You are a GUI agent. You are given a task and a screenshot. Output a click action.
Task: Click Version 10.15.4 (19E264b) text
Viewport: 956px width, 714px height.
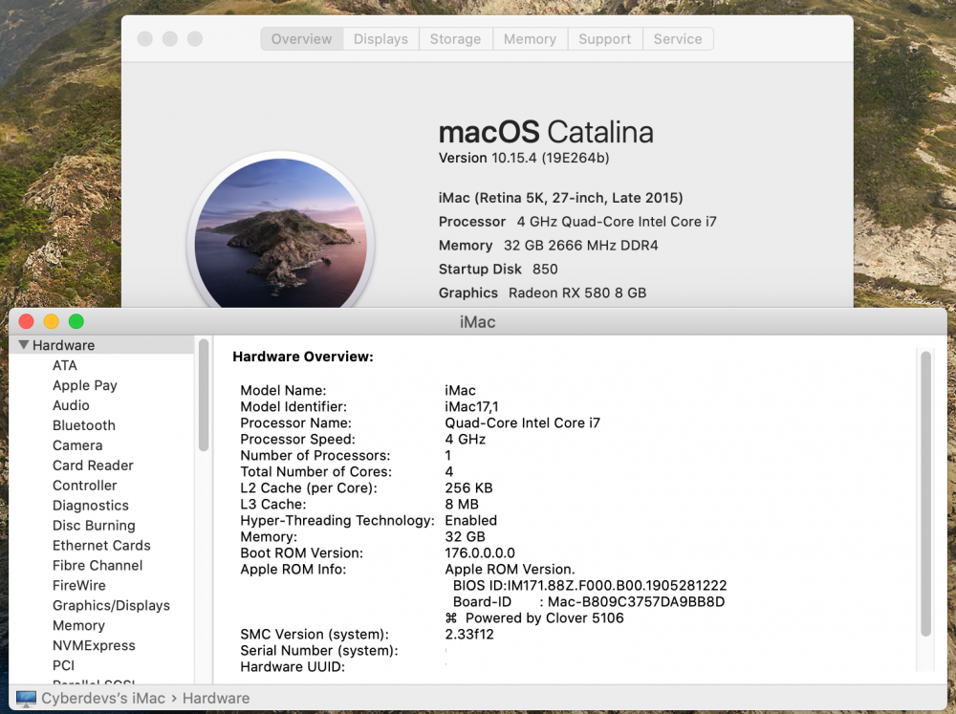[x=524, y=158]
